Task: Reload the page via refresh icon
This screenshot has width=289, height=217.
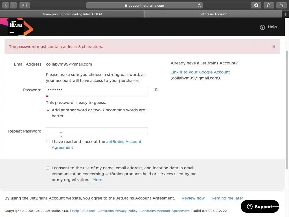Action: pyautogui.click(x=199, y=5)
